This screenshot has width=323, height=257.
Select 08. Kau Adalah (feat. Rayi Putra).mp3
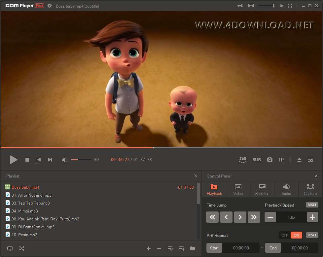tap(99, 219)
